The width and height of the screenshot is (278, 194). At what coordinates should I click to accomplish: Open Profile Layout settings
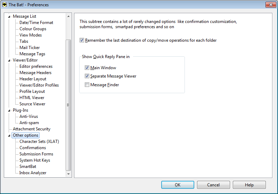(32, 91)
